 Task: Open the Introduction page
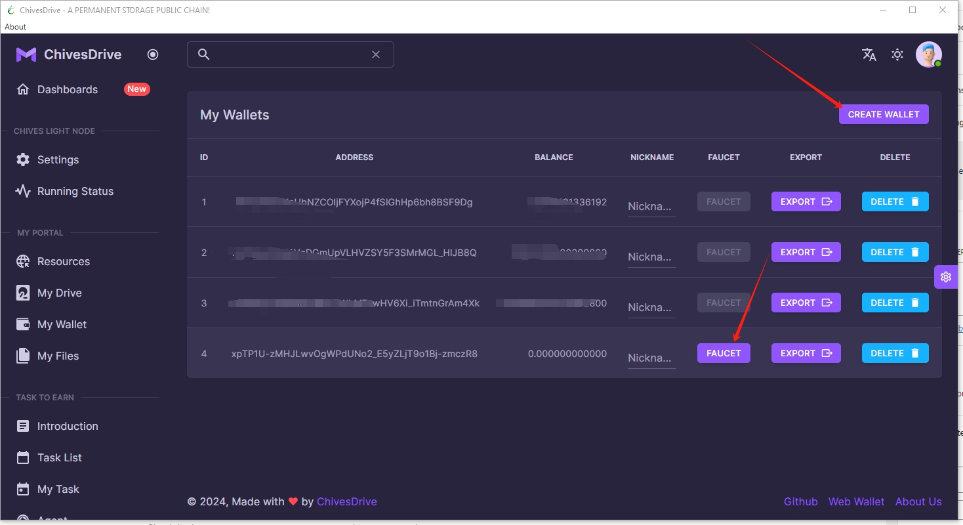[68, 426]
